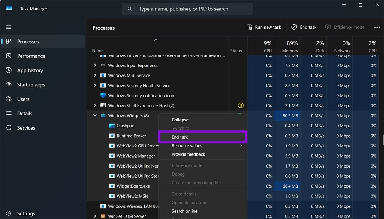Open the Users page
The image size is (384, 219).
pyautogui.click(x=43, y=99)
